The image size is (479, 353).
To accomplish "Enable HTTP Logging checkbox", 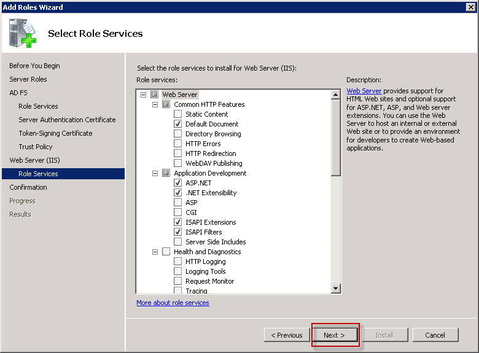I will pyautogui.click(x=178, y=262).
